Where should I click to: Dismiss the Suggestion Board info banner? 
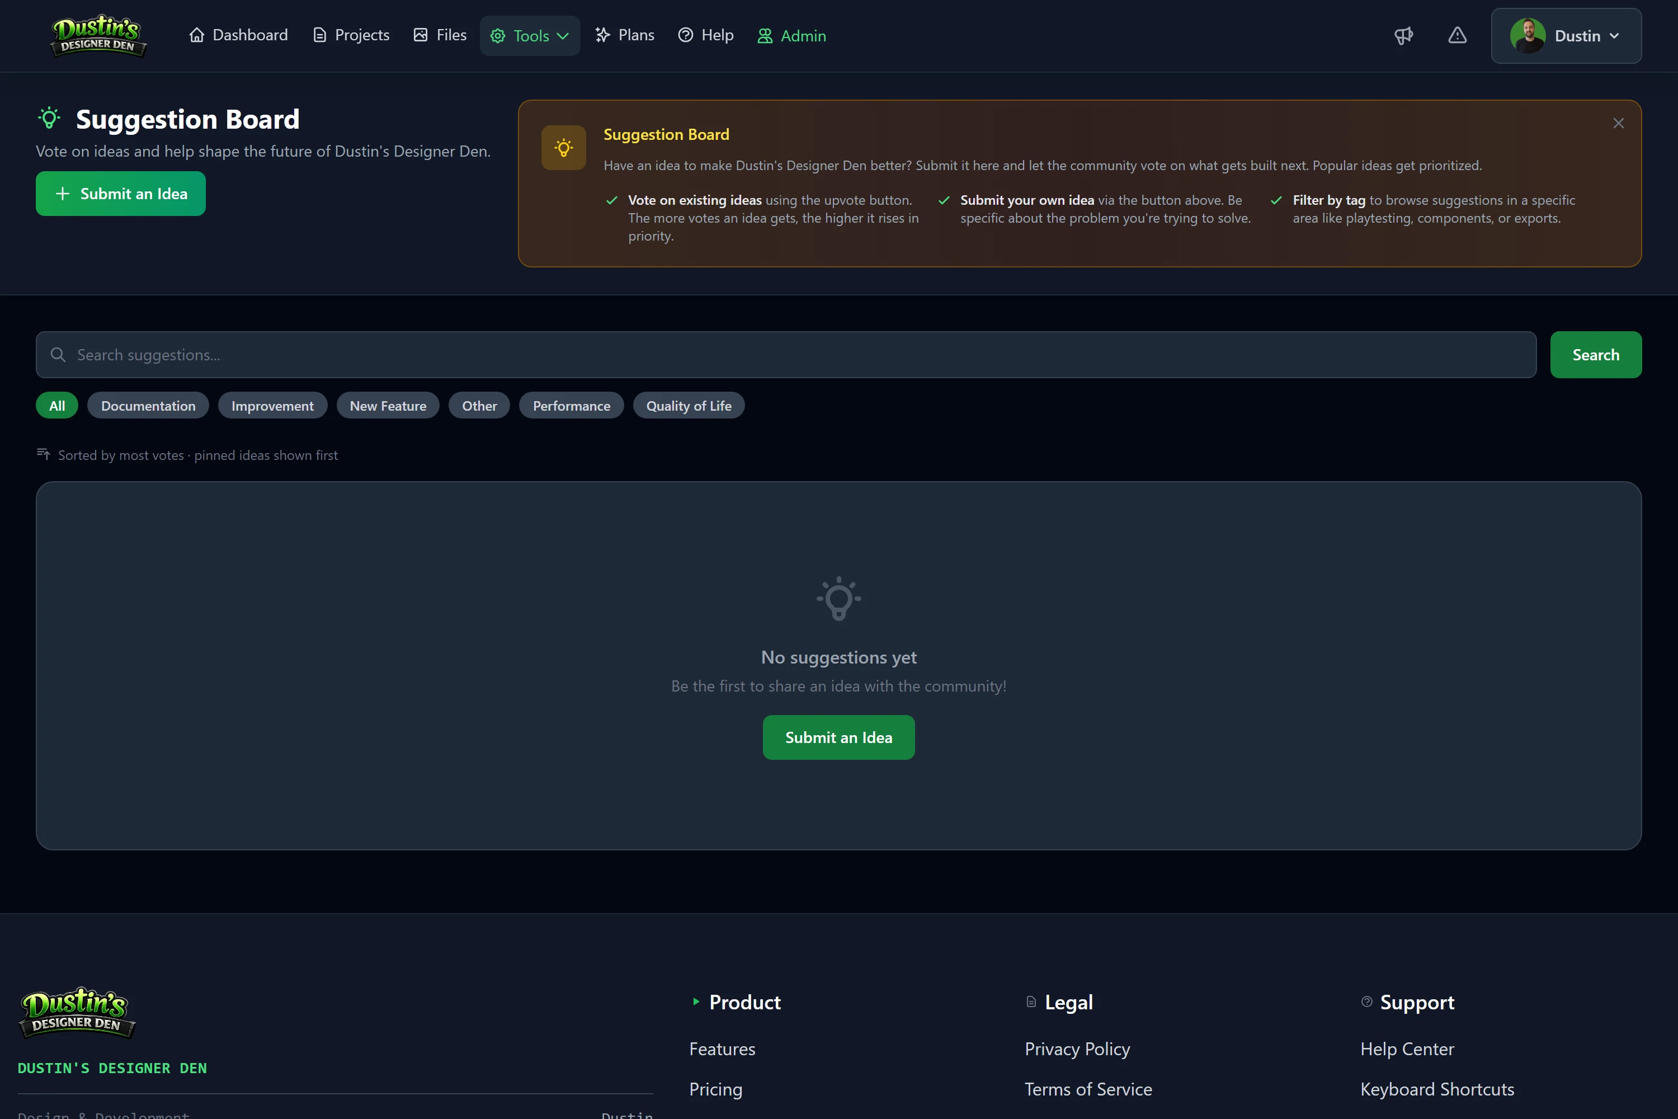click(x=1618, y=124)
